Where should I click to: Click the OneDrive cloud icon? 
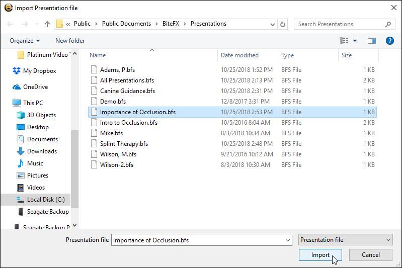(x=17, y=87)
